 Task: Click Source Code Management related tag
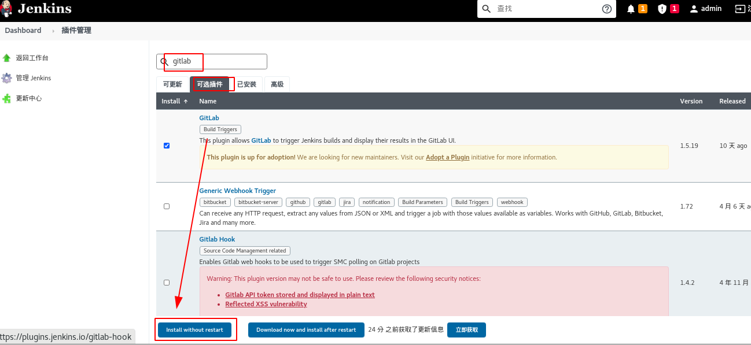point(245,251)
